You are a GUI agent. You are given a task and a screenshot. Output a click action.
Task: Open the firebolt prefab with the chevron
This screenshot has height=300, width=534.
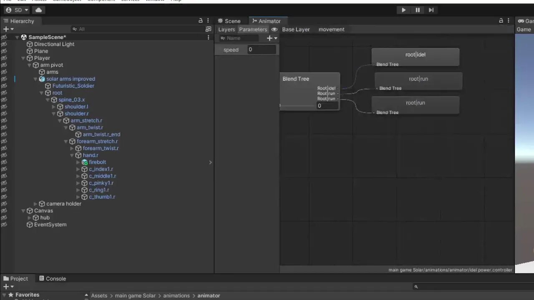(x=210, y=162)
